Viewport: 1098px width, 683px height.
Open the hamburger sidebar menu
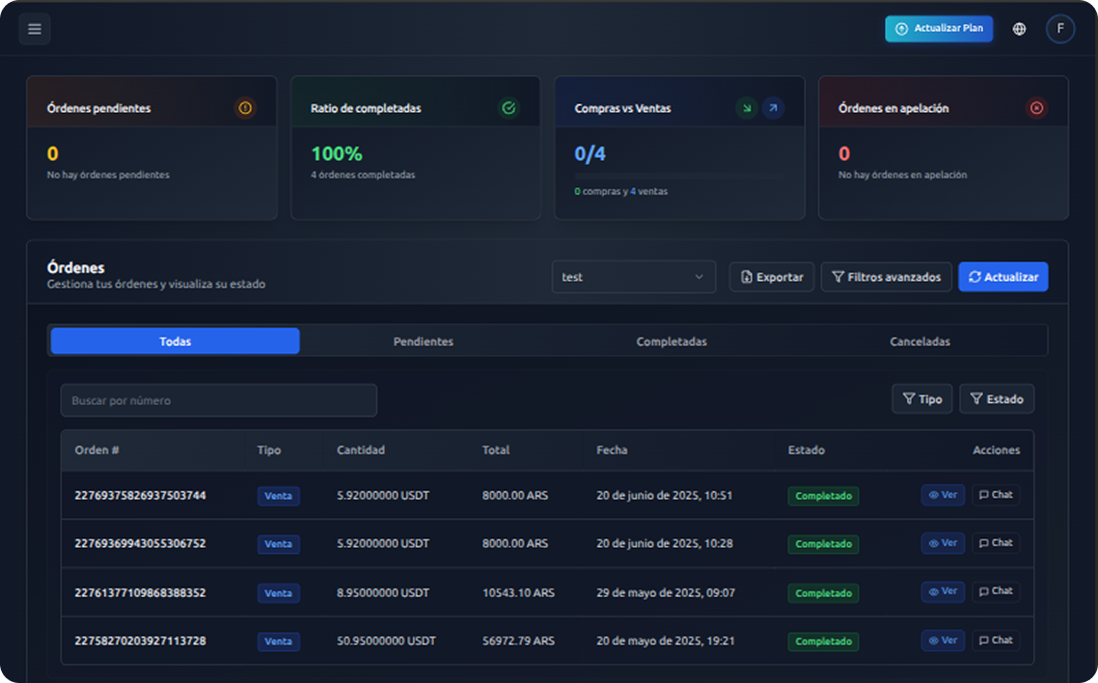35,29
